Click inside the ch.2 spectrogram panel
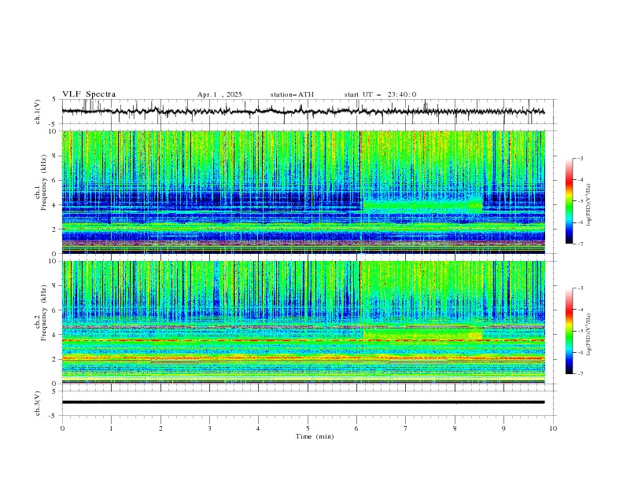The image size is (623, 481). [x=303, y=322]
